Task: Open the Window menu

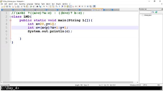Action: point(65,4)
